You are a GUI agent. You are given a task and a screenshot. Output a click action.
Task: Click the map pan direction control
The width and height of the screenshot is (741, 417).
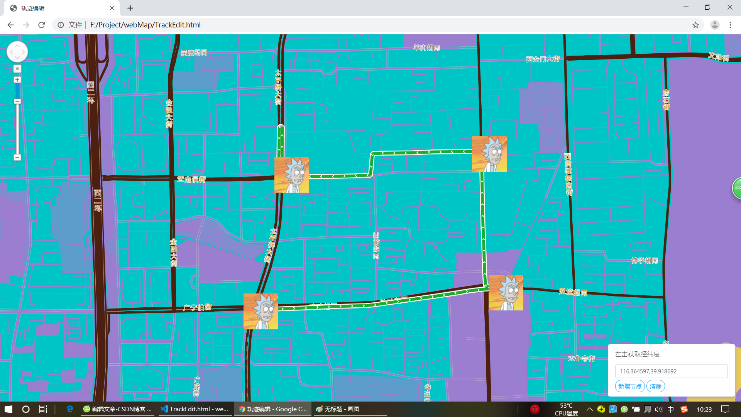[17, 52]
